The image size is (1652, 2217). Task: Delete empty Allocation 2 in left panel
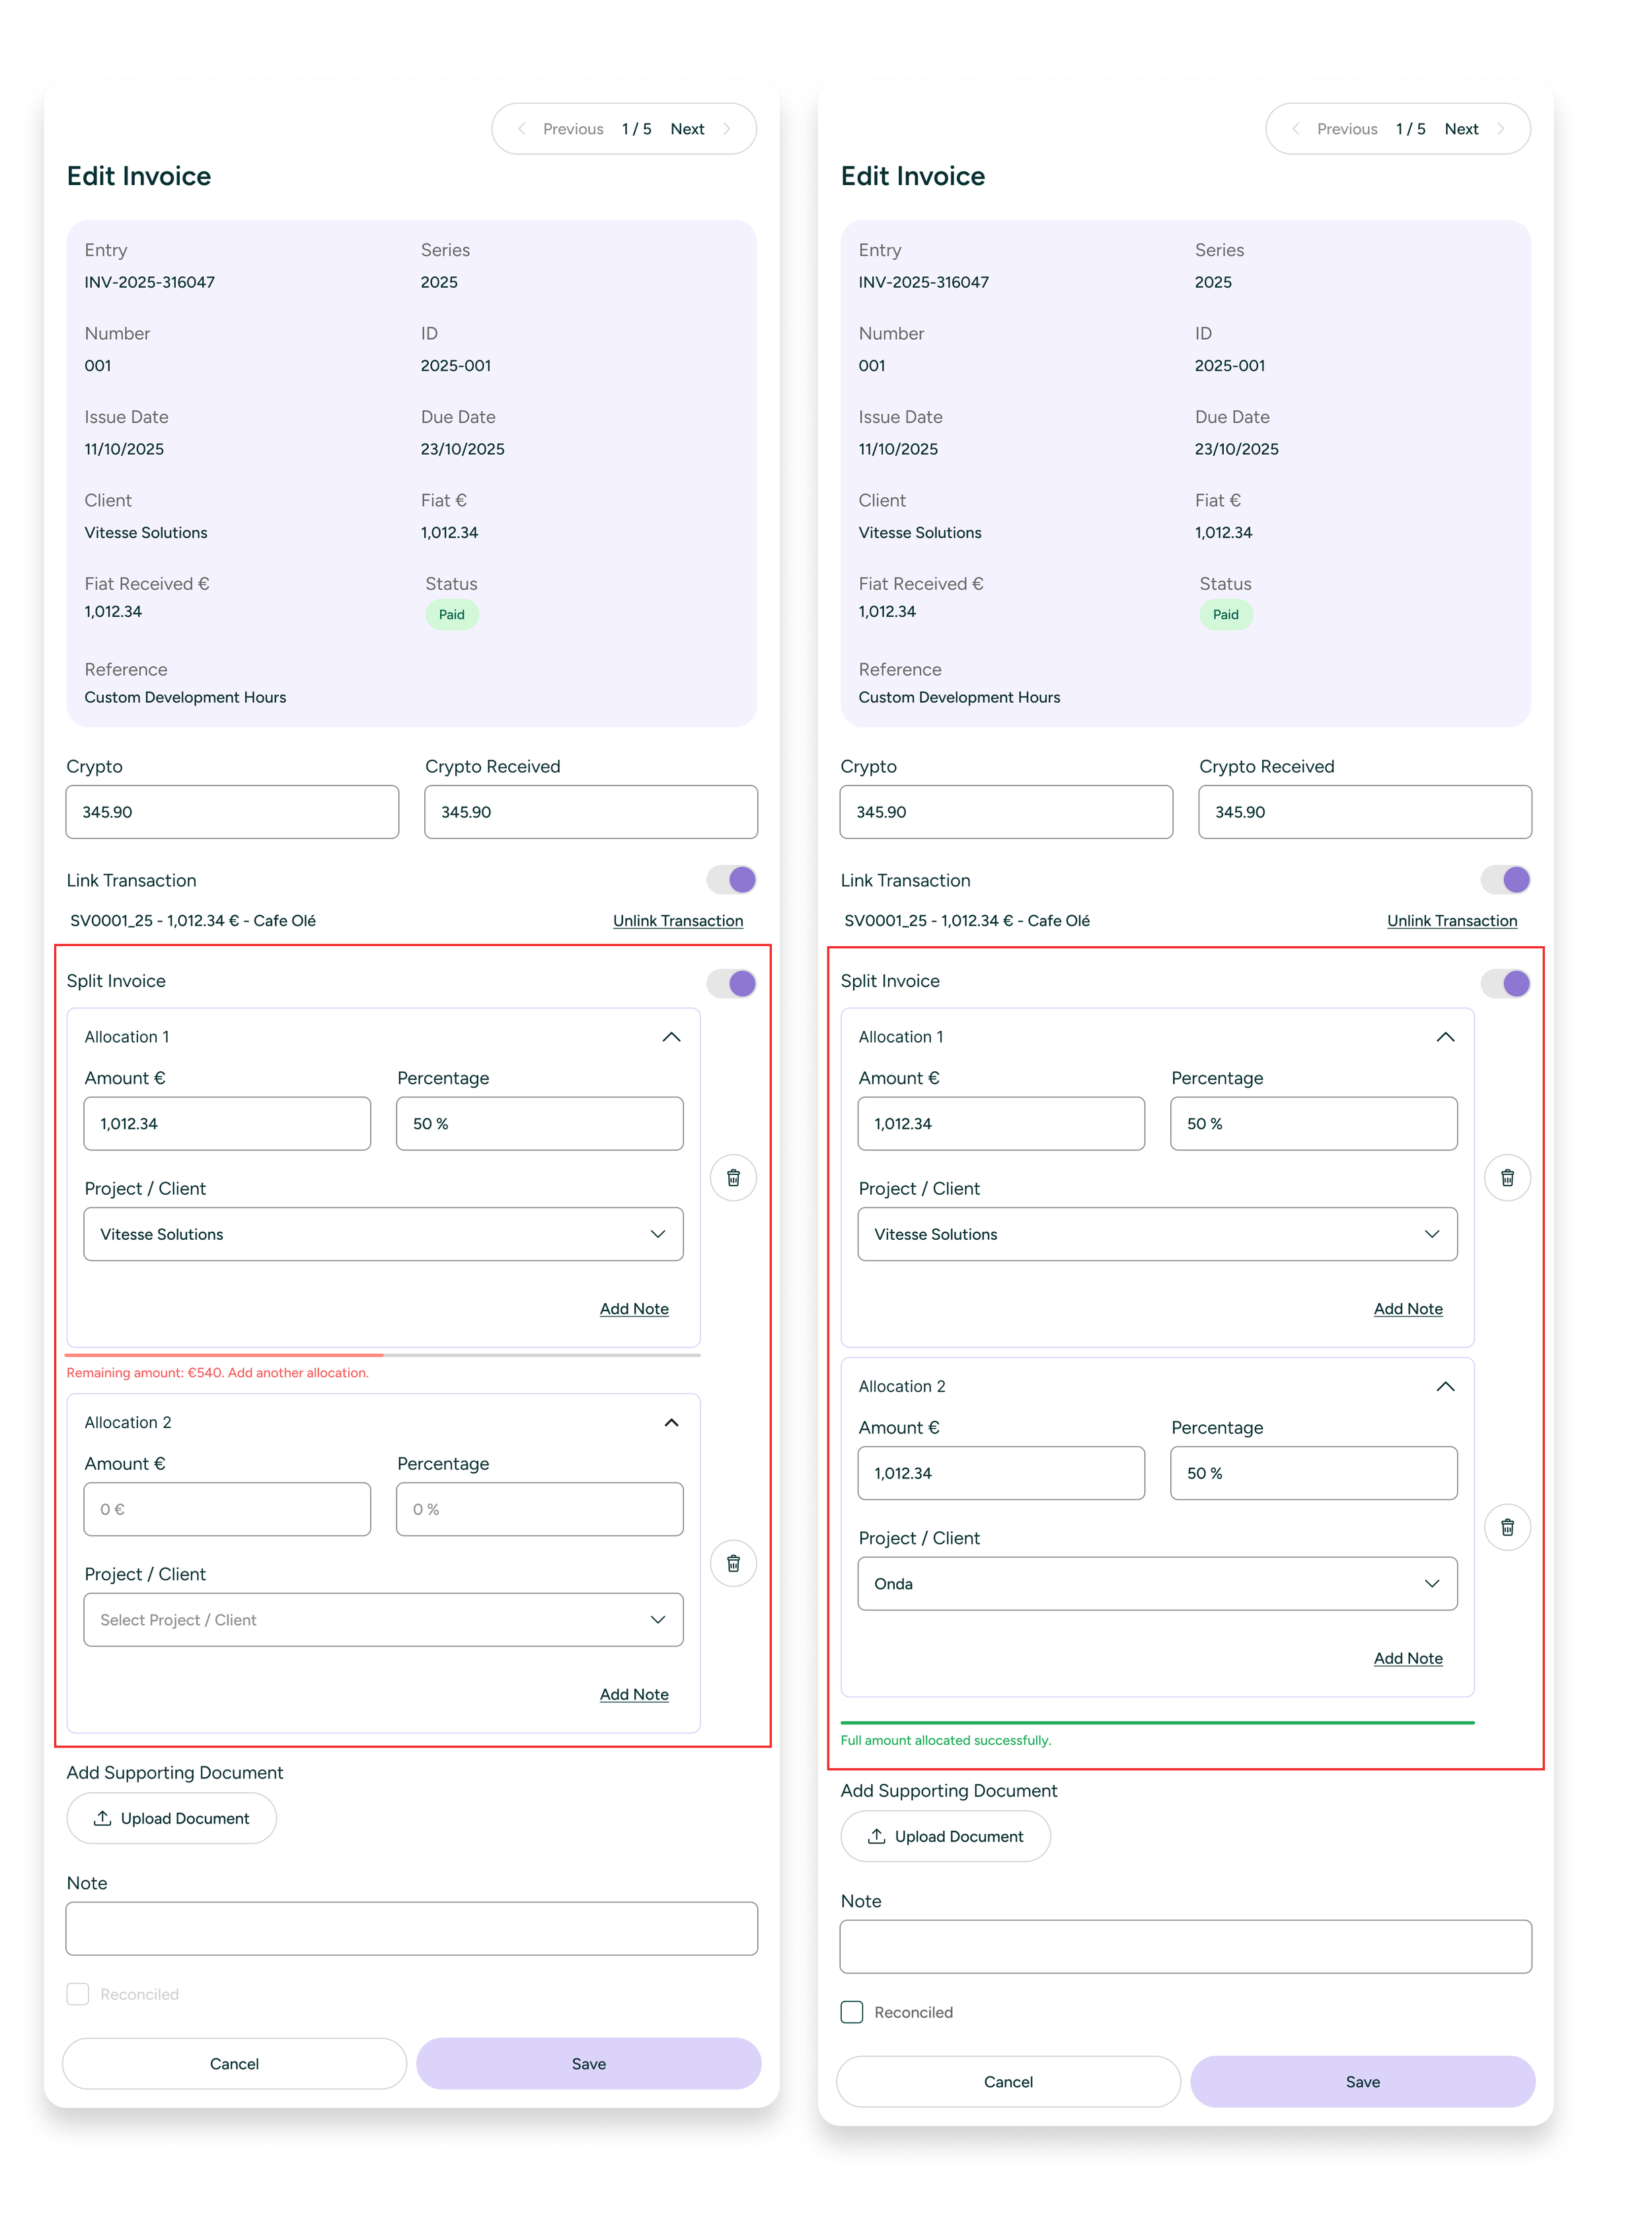[733, 1562]
